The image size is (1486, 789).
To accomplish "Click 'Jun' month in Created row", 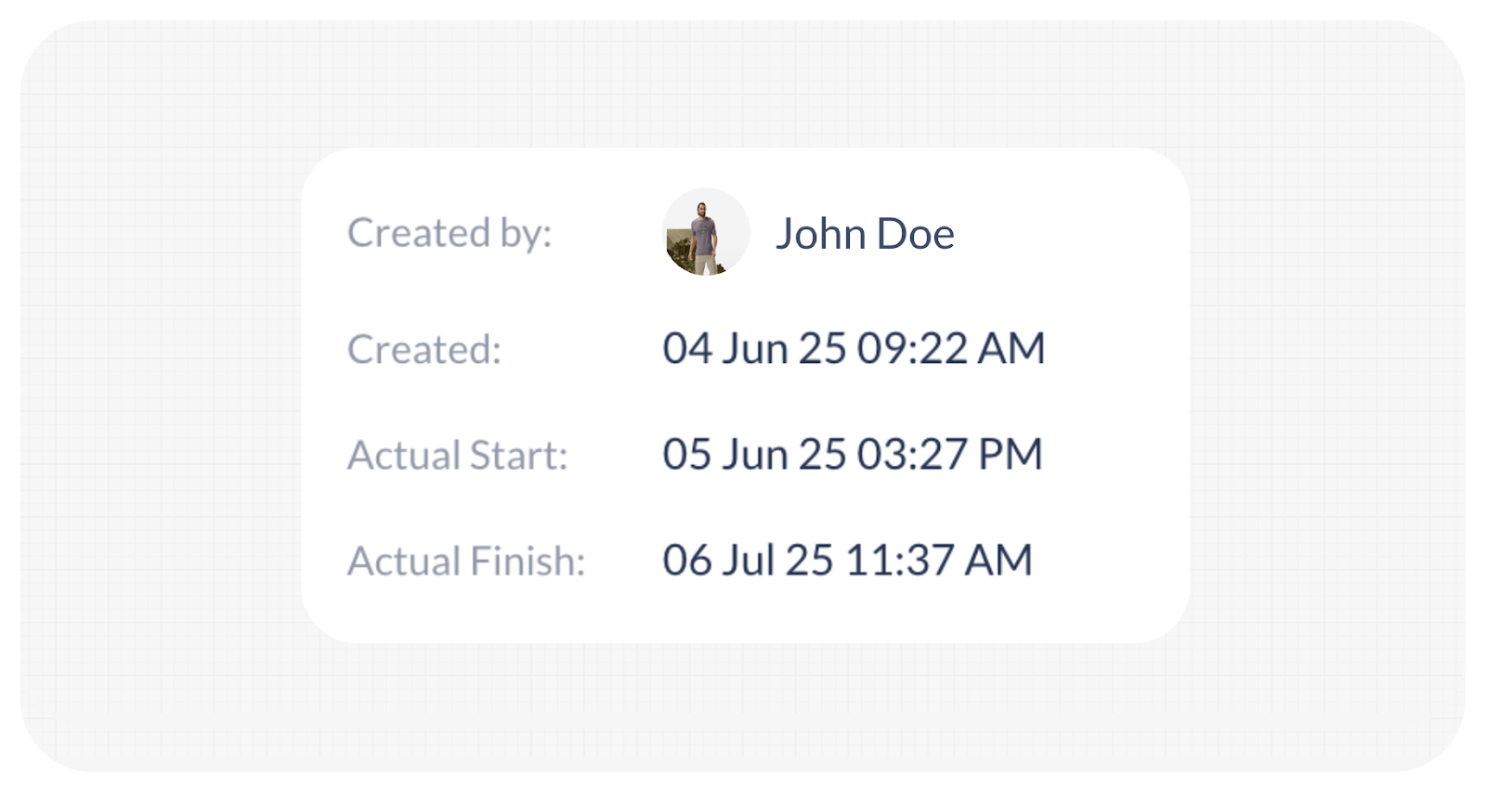I will (755, 349).
